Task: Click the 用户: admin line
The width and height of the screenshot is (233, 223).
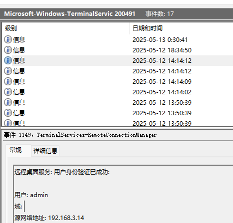Action: (x=31, y=195)
